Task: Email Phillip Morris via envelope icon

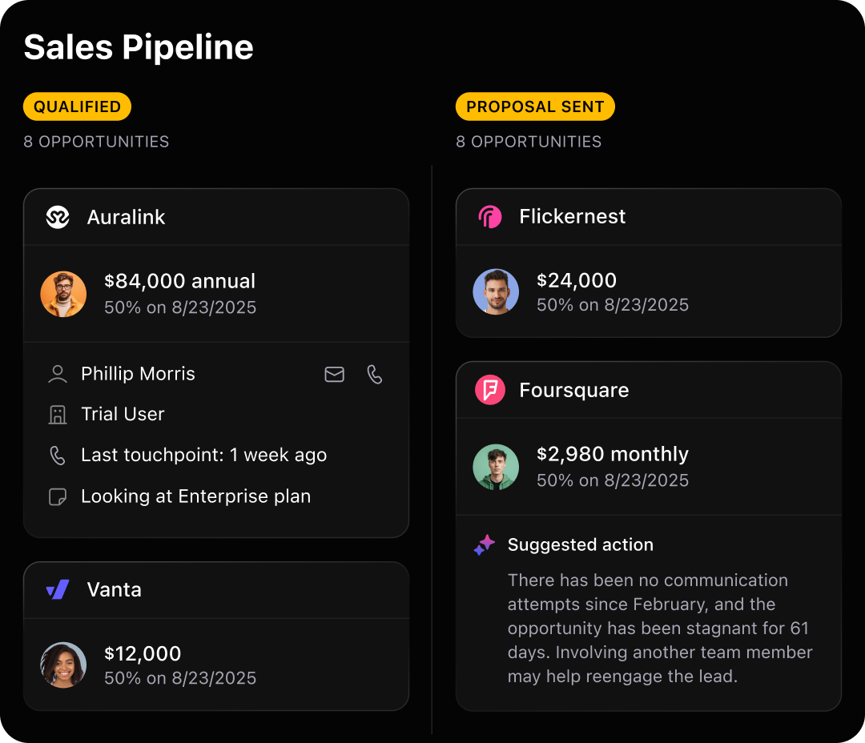Action: pyautogui.click(x=334, y=374)
